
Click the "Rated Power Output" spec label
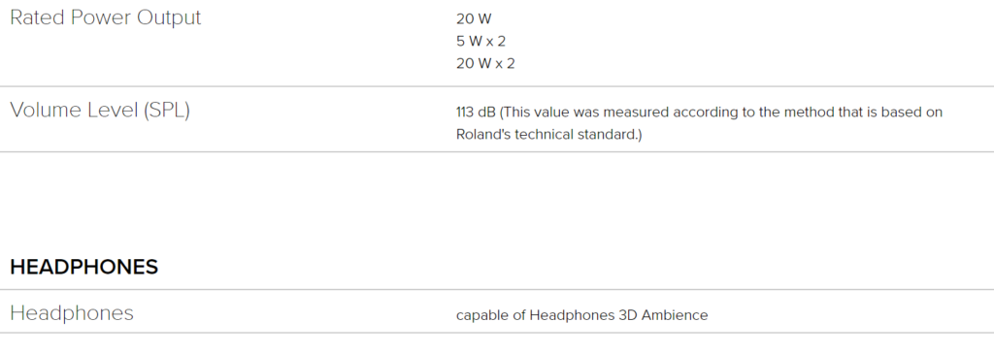tap(105, 17)
